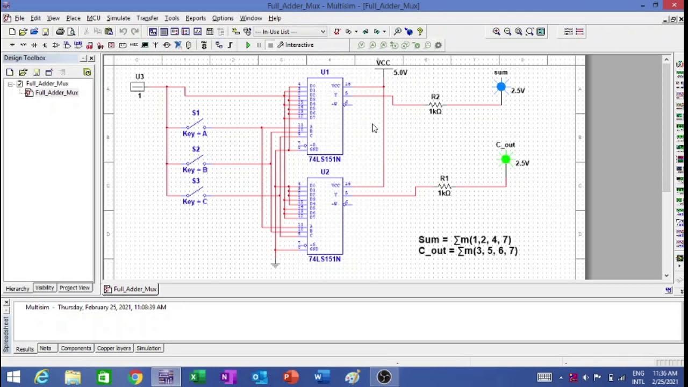Open the Edit menu
Viewport: 688px width, 387px height.
tap(35, 18)
